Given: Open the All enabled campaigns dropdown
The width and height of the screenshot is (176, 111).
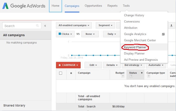Looking at the screenshot, I should coord(74,25).
